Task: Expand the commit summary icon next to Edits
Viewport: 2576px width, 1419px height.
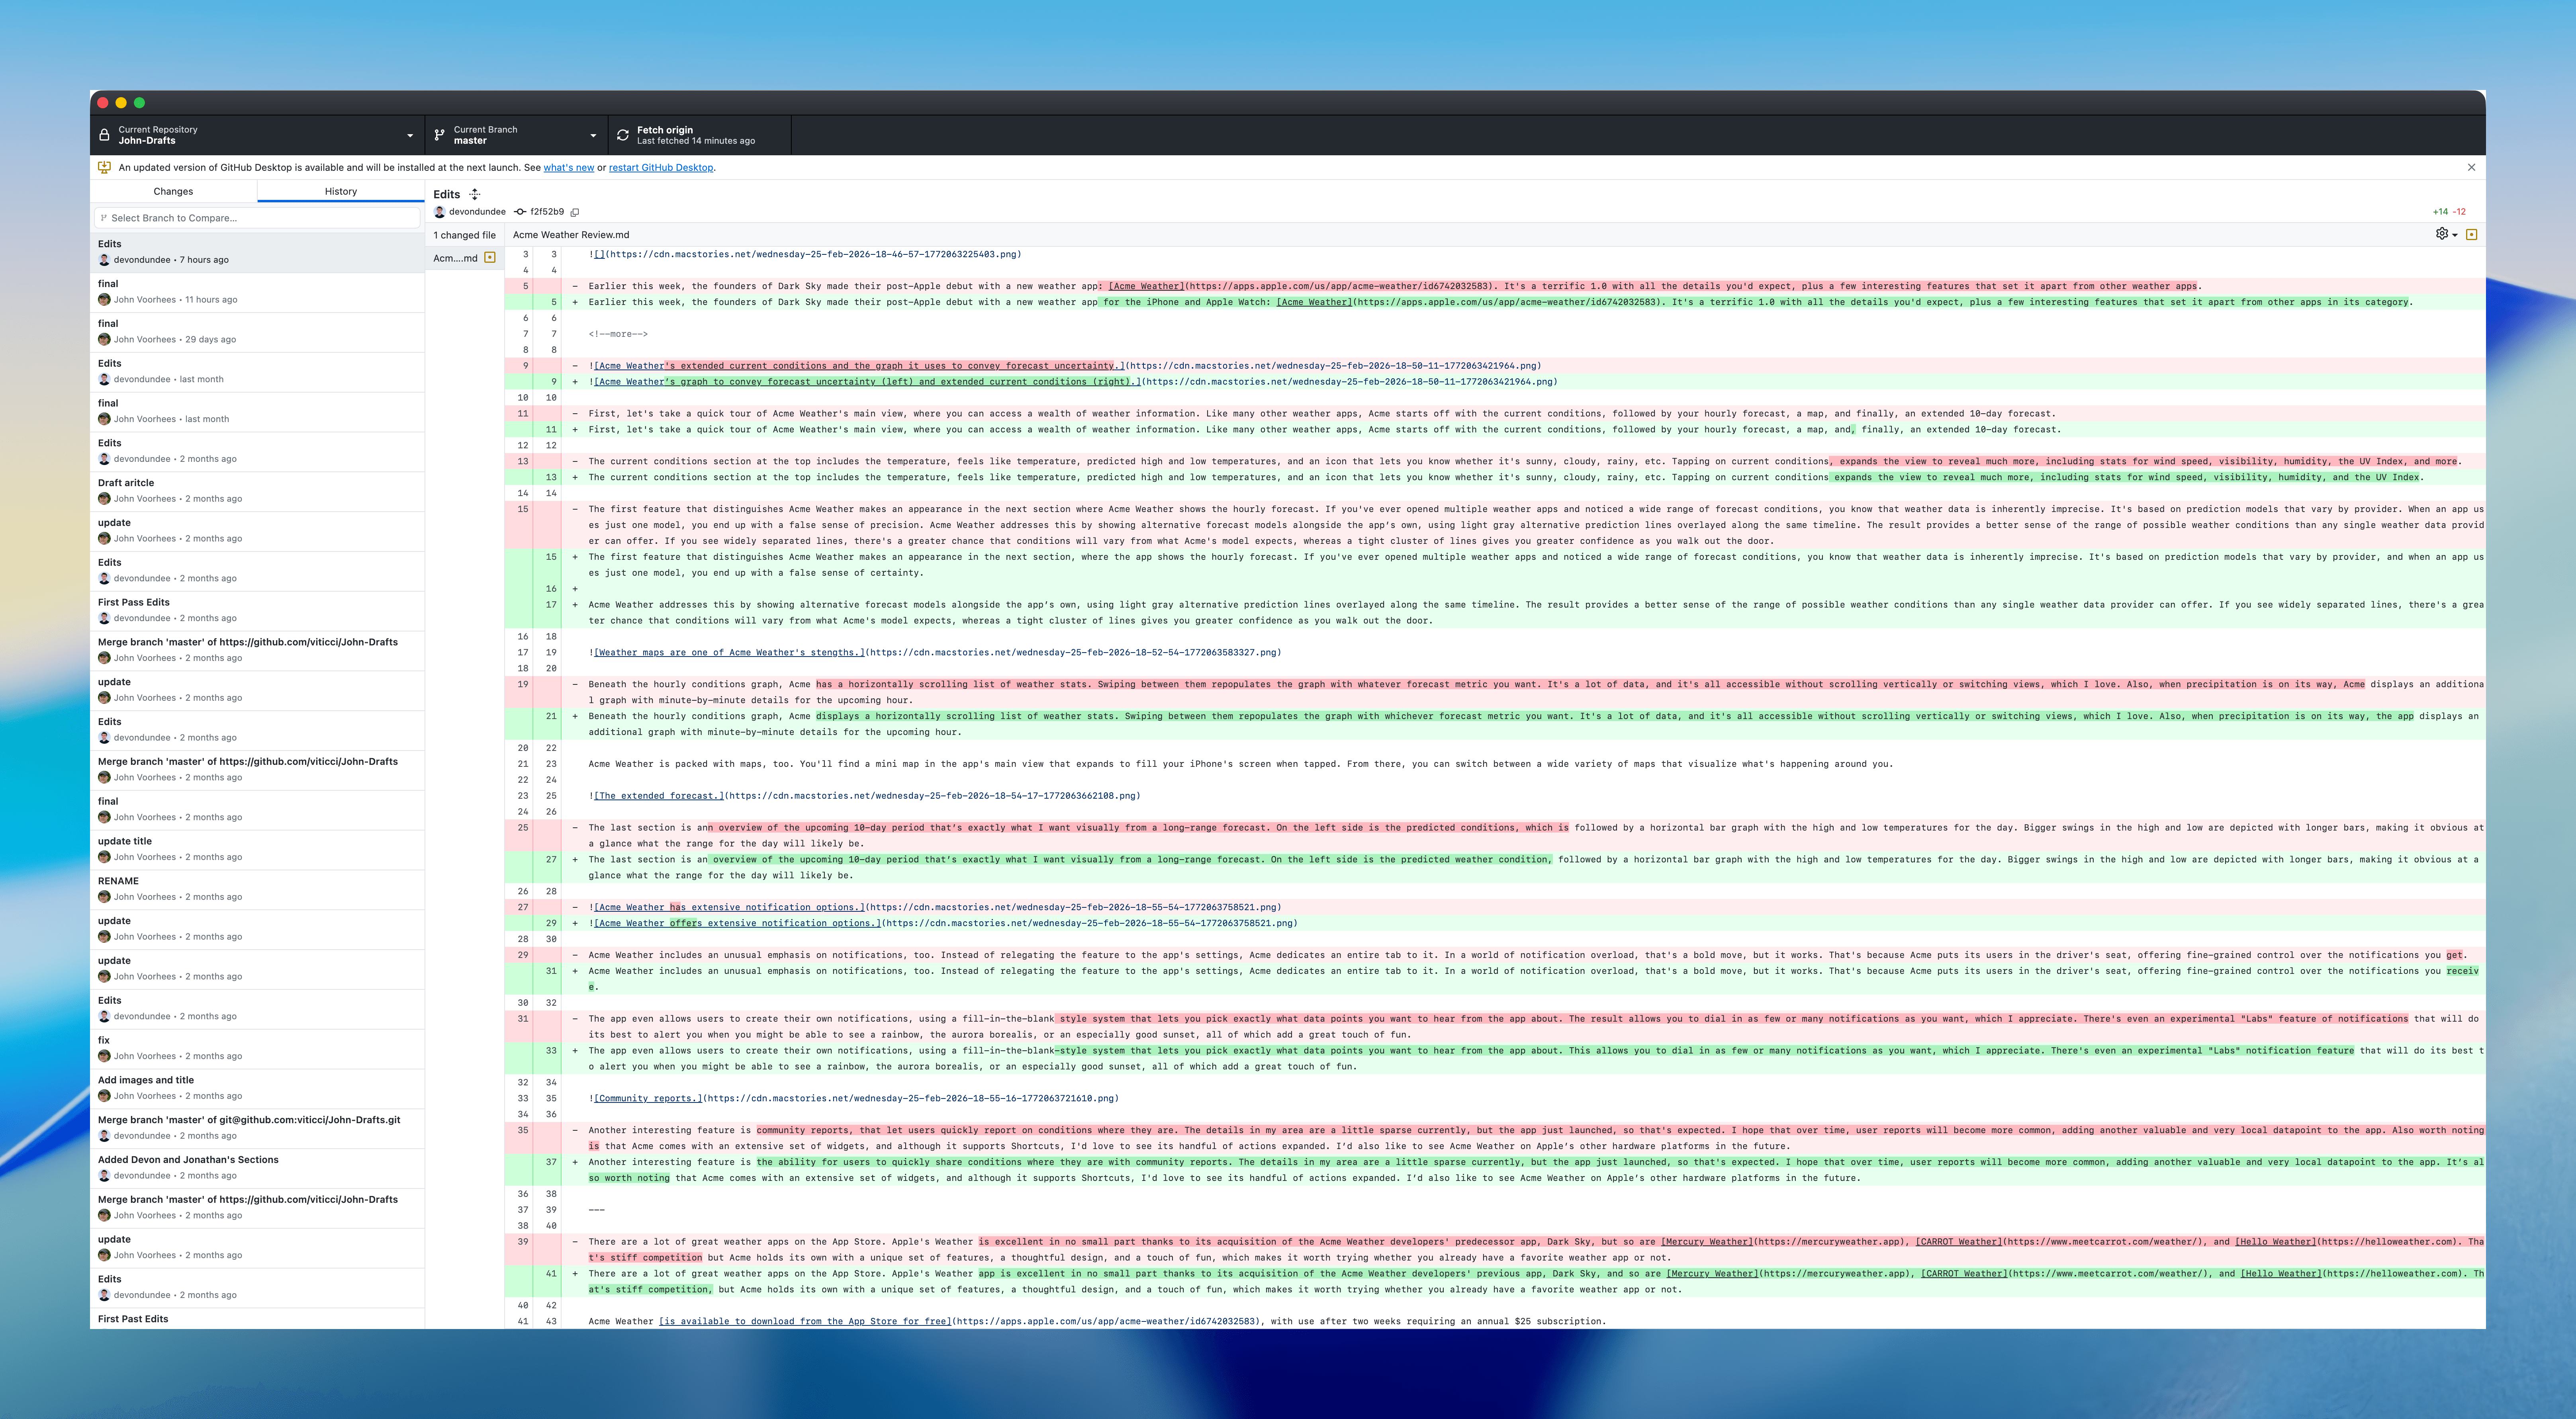Action: tap(475, 194)
